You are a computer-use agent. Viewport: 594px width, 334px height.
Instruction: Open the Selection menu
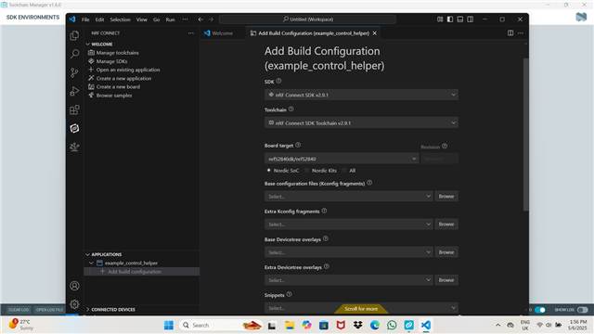tap(120, 19)
